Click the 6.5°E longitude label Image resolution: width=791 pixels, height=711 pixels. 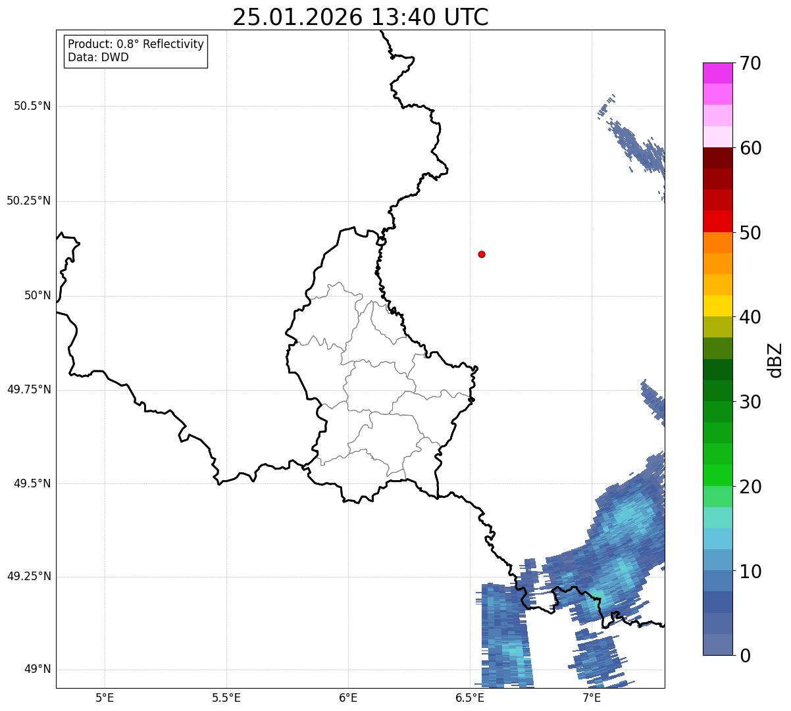pos(470,697)
